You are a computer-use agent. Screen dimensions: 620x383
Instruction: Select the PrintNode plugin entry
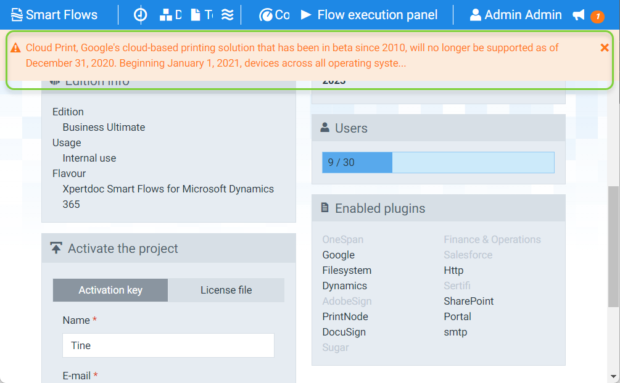345,316
